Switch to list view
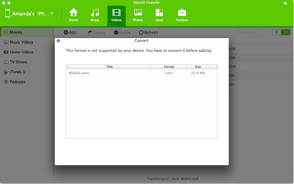 (286, 32)
